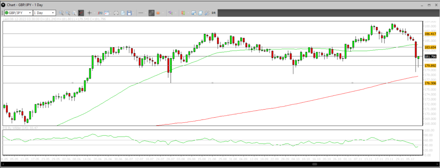Expand the line tool dropdown arrow

(146, 13)
